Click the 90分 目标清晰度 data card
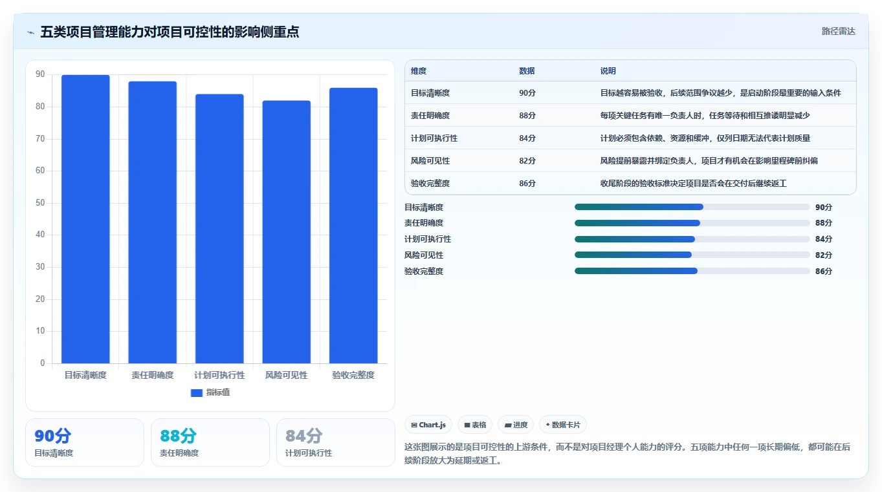 click(x=85, y=442)
